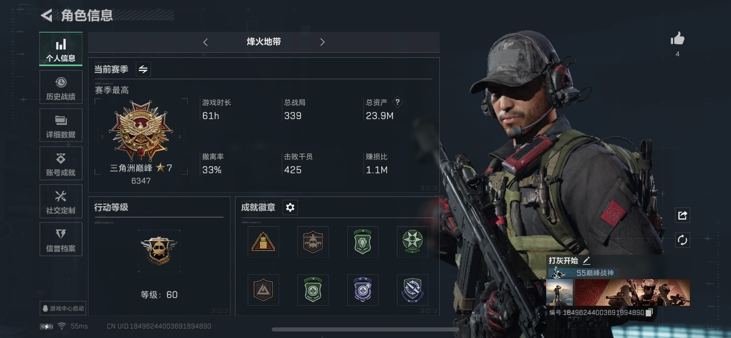Screen dimensions: 731x338
Task: Select the 账号成就 sidebar tab
Action: [x=61, y=163]
